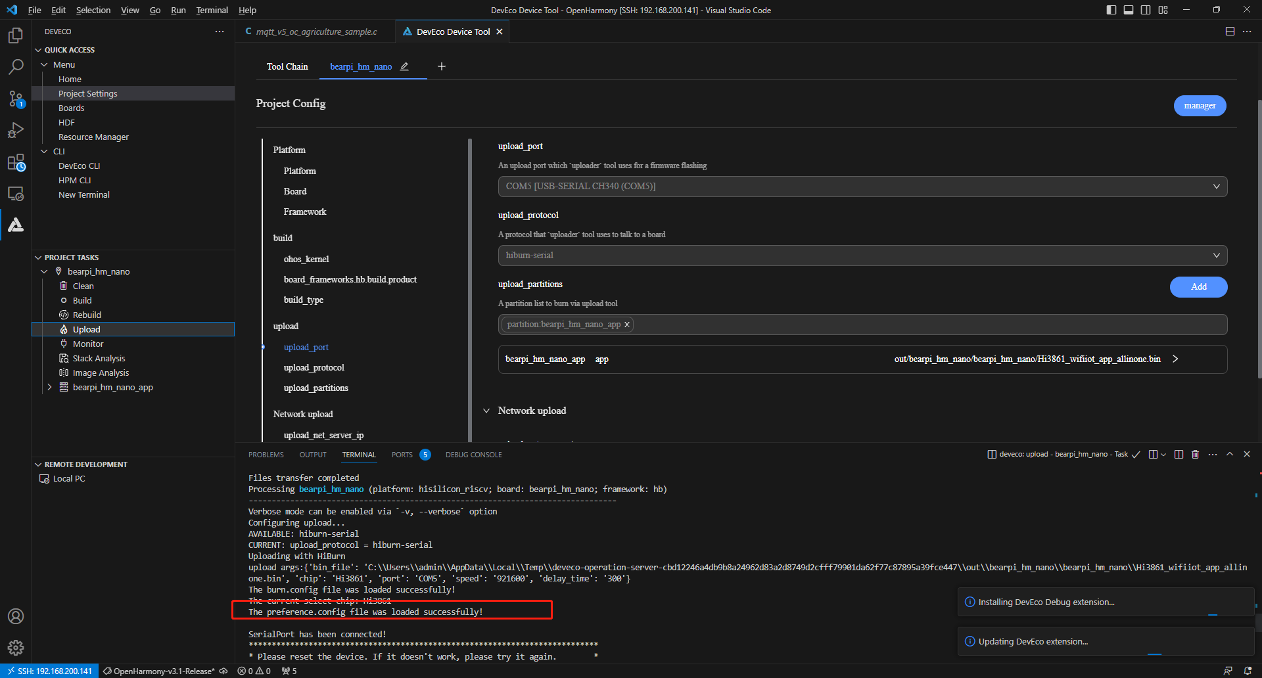Expand the bearpi_hm_nano_app partition row chevron
The image size is (1262, 678).
1175,359
